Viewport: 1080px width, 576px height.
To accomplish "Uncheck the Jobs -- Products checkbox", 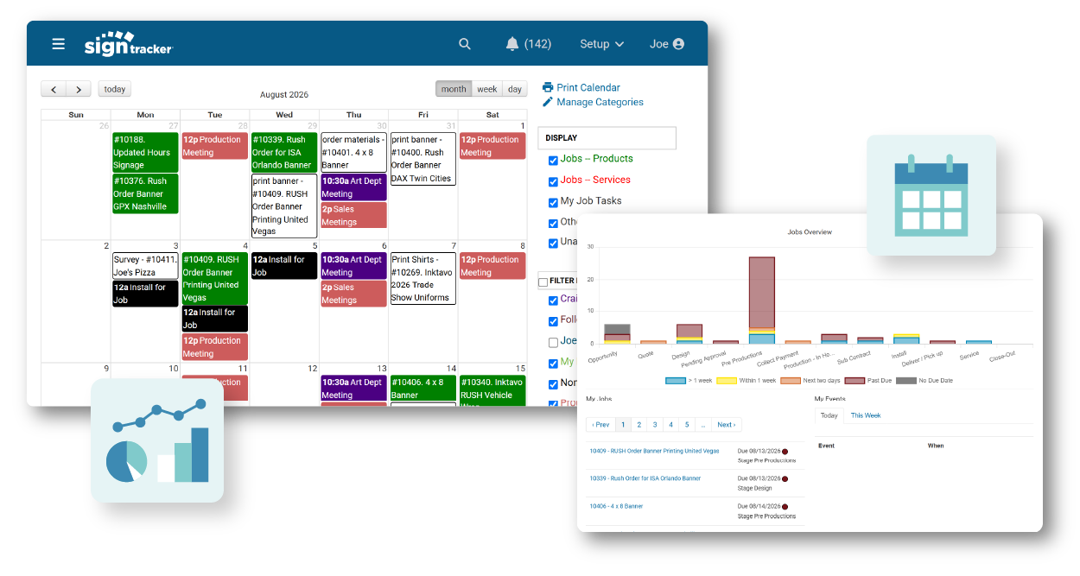I will pos(553,160).
